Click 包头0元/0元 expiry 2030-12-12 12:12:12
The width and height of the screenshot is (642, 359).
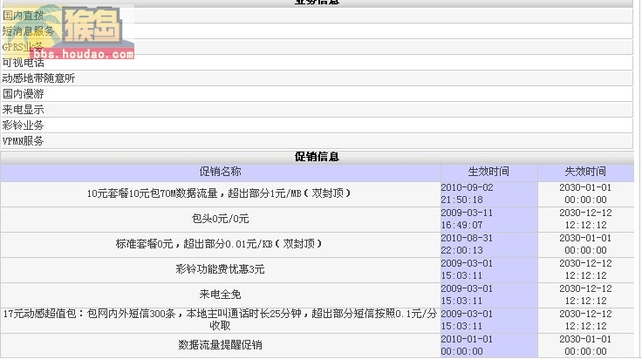[x=585, y=219]
